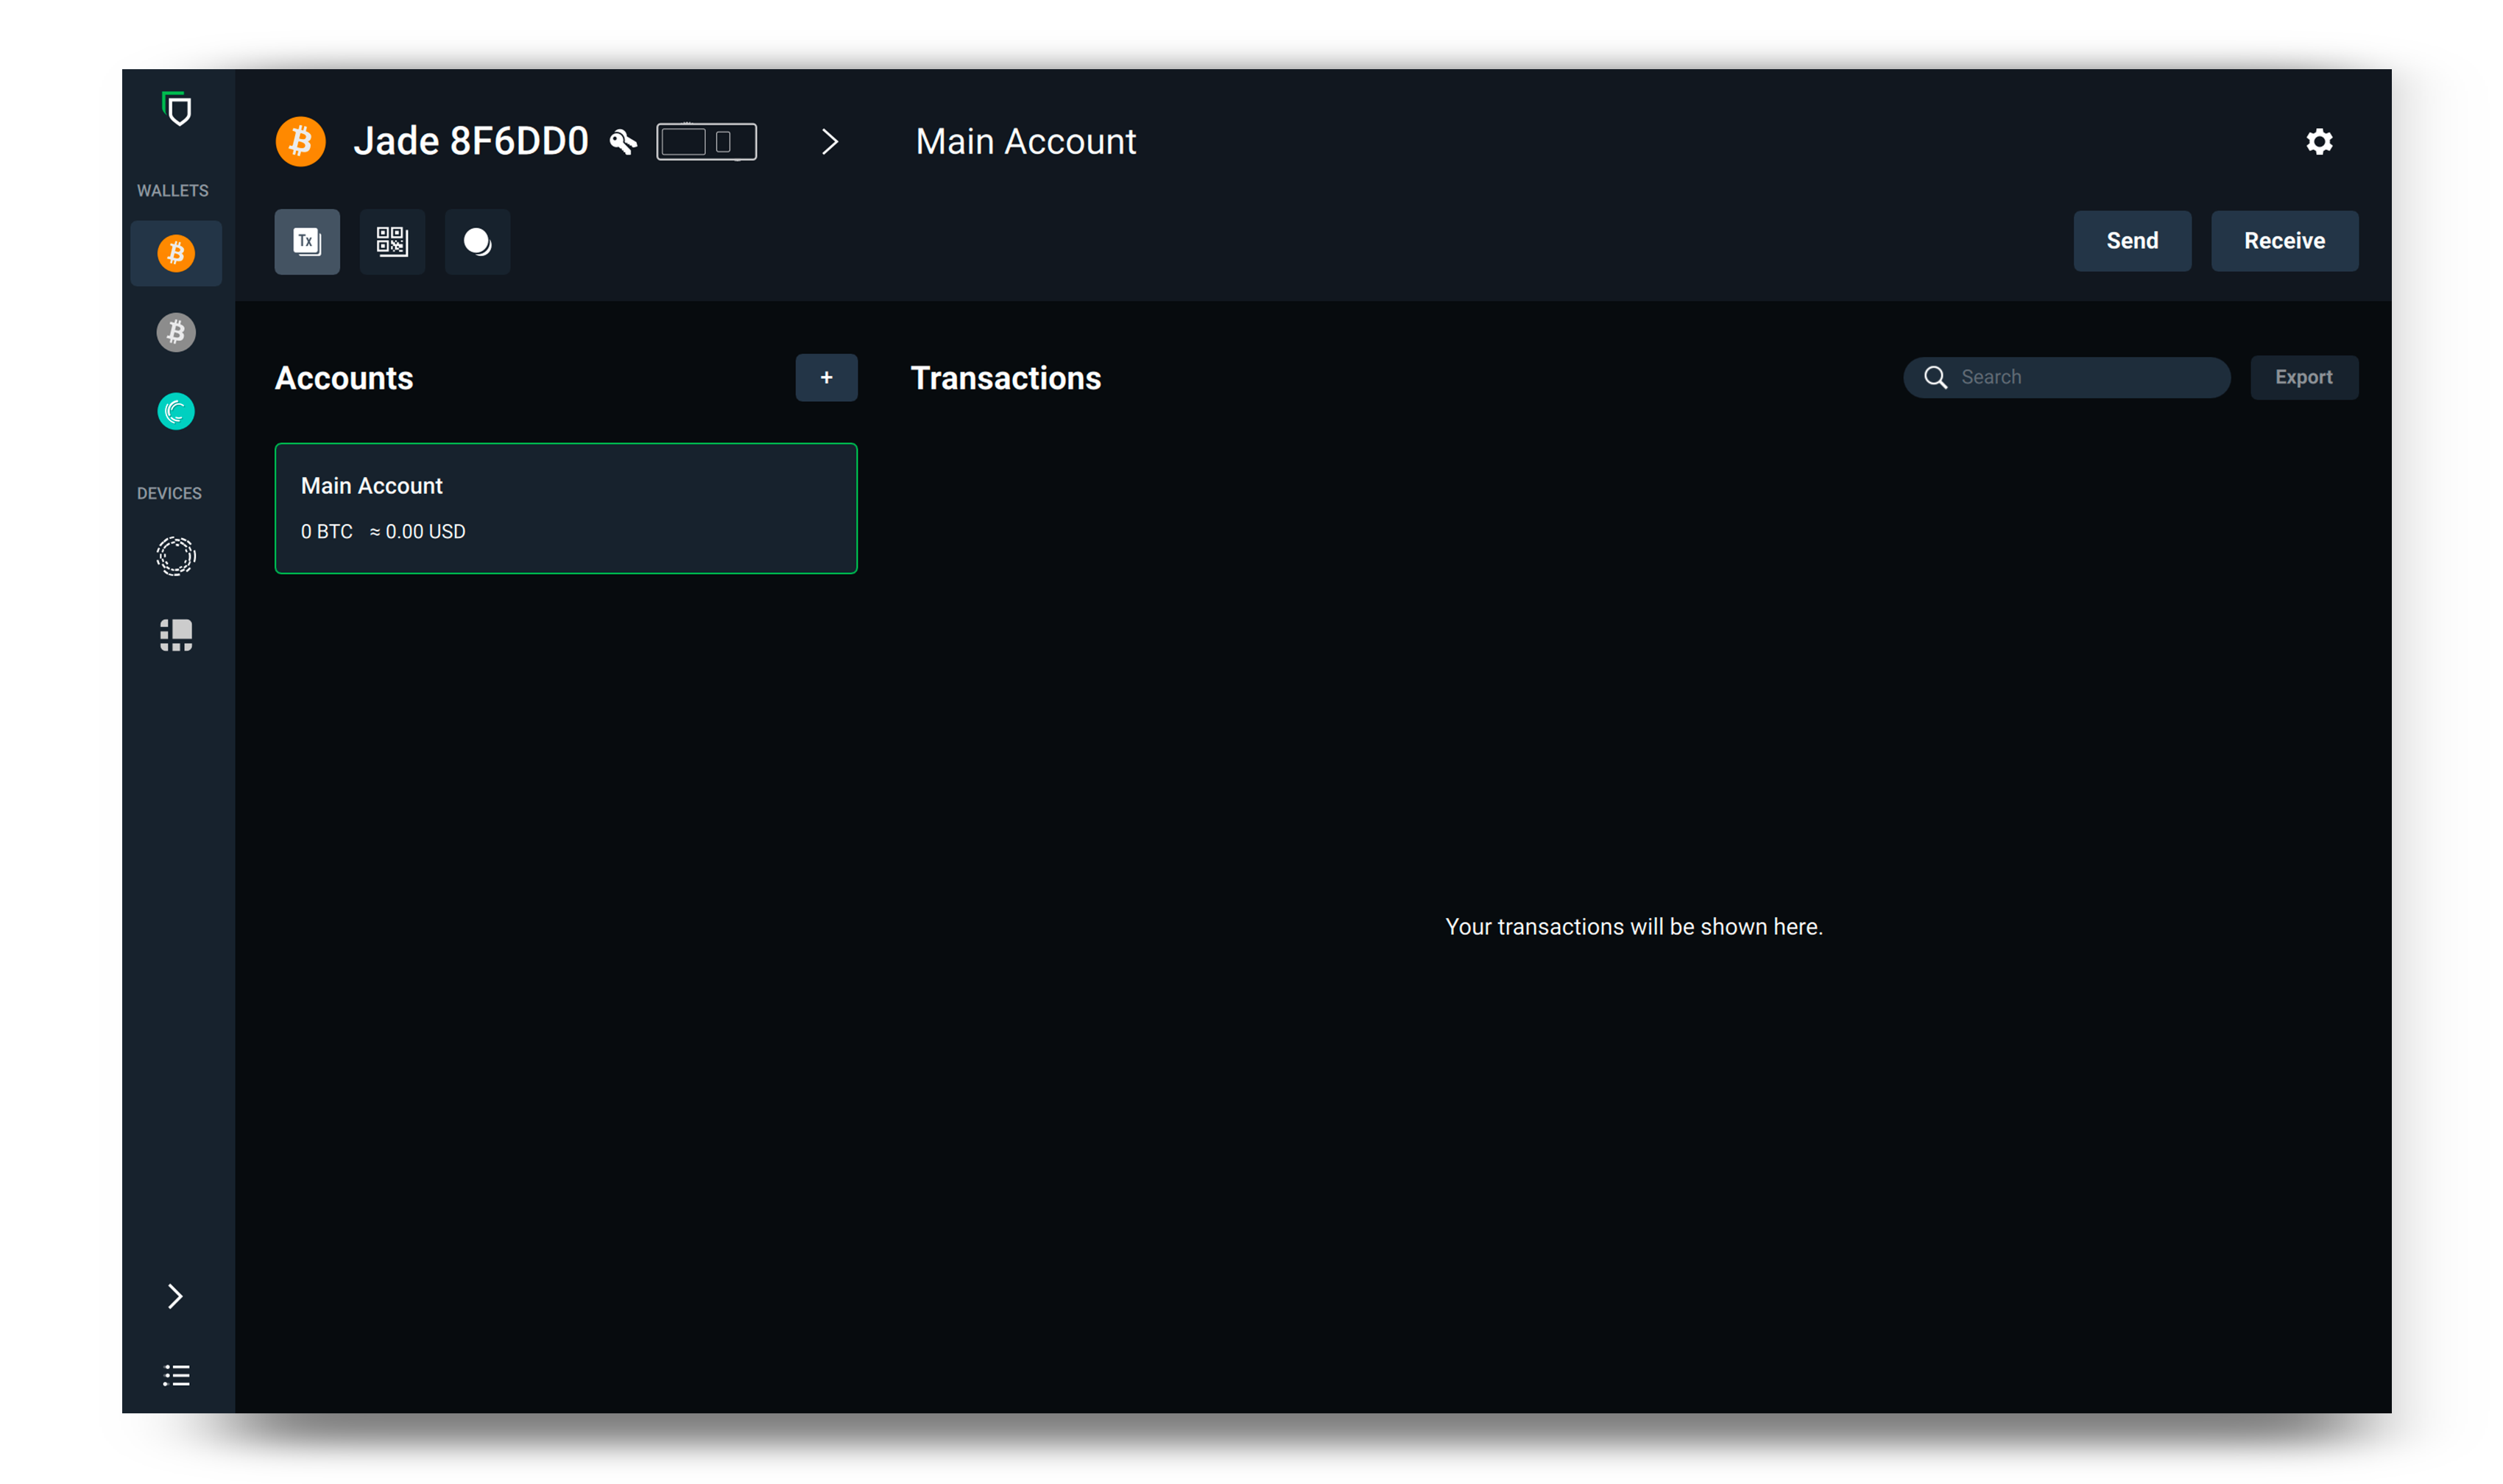This screenshot has width=2503, height=1484.
Task: Click breadcrumb chevron before Main Account
Action: tap(829, 142)
